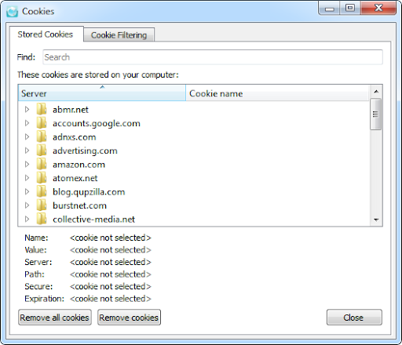Select the abmr.net row
This screenshot has height=345, width=402.
click(194, 109)
